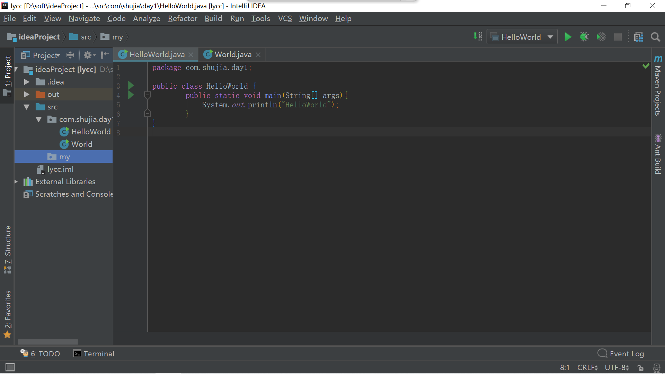The image size is (665, 374).
Task: Click the project panel settings gear icon
Action: [88, 55]
